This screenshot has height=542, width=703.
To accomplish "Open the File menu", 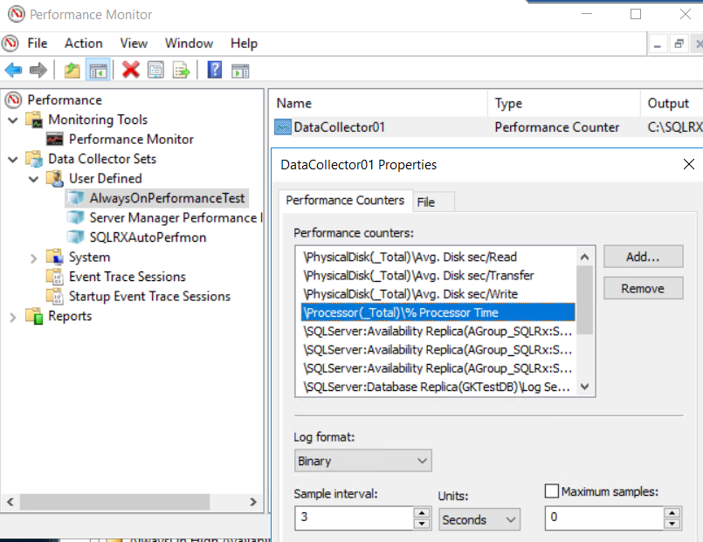I will (38, 44).
